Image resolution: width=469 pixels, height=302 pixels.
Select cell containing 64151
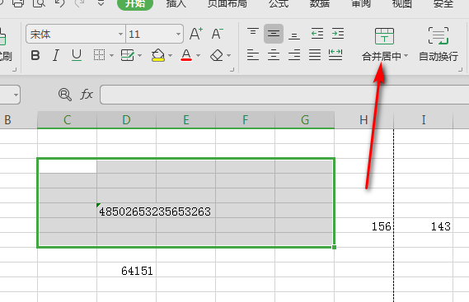(126, 270)
